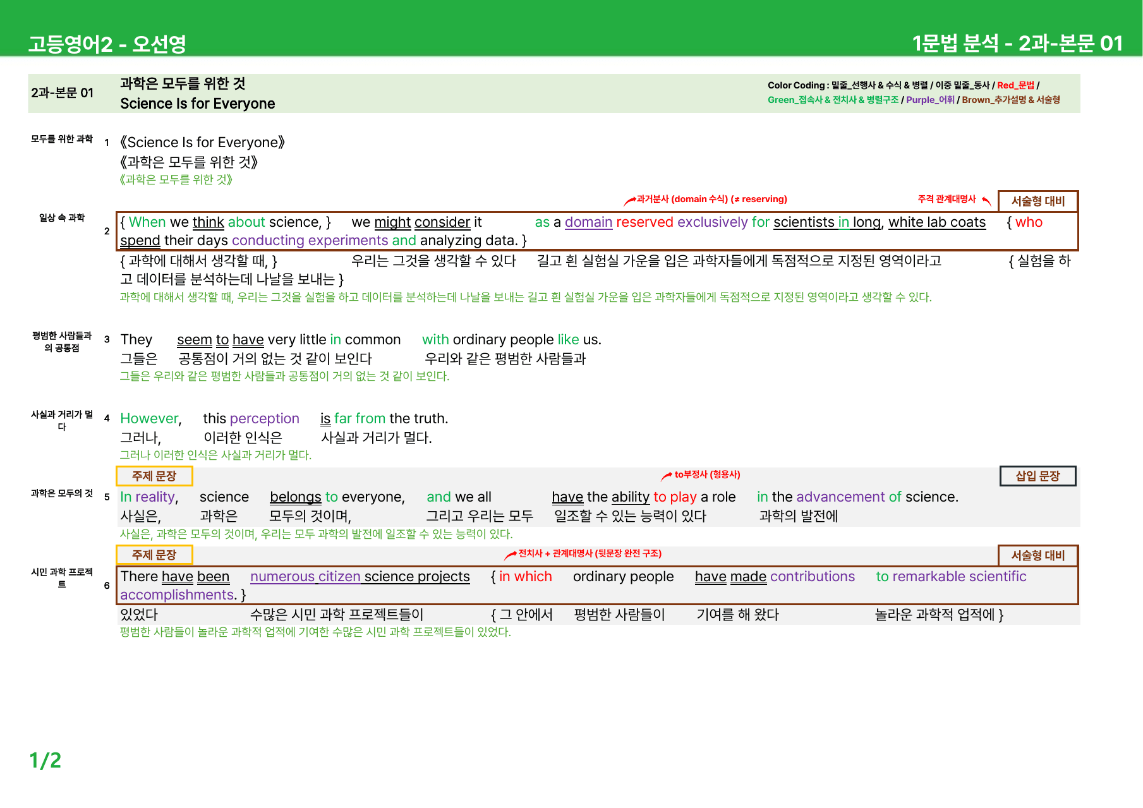This screenshot has height=808, width=1143.
Task: Click the '서술형 대비' box above sentence 2
Action: pos(1038,201)
